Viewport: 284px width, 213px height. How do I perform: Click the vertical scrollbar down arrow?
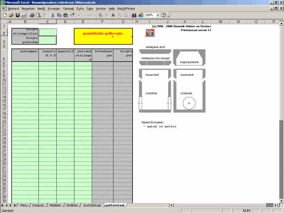coord(281,199)
